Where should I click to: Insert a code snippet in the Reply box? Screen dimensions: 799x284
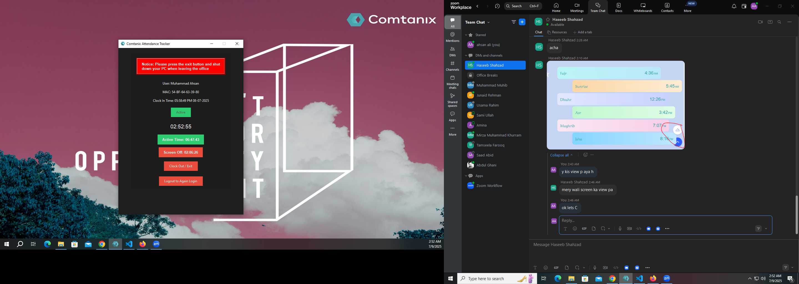click(x=639, y=229)
